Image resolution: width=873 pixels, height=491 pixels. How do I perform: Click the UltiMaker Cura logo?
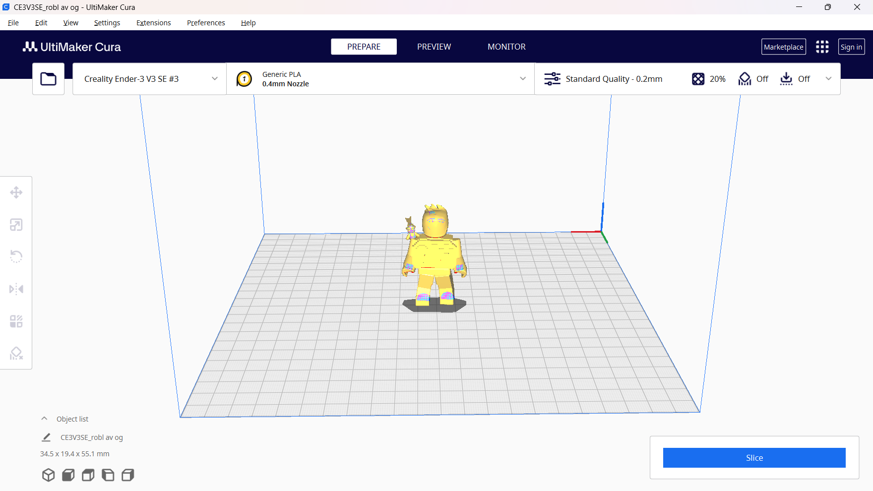tap(72, 47)
